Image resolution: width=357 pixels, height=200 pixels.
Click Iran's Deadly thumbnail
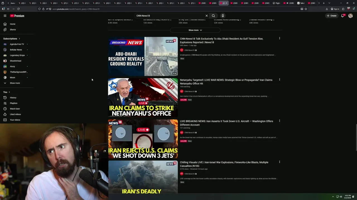(143, 177)
